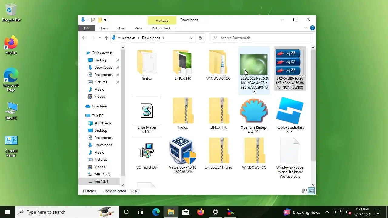Open Control Panel desktop icon
388x218 pixels.
(x=11, y=146)
